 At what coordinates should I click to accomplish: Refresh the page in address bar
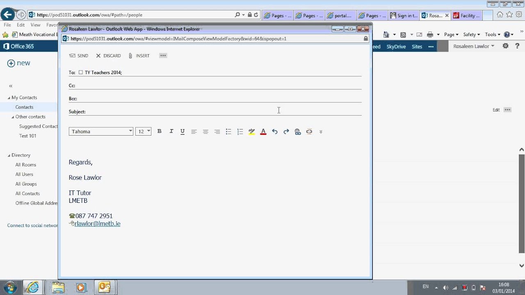click(x=256, y=15)
